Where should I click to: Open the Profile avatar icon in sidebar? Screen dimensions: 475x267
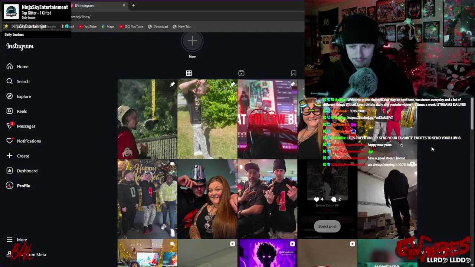coord(10,185)
